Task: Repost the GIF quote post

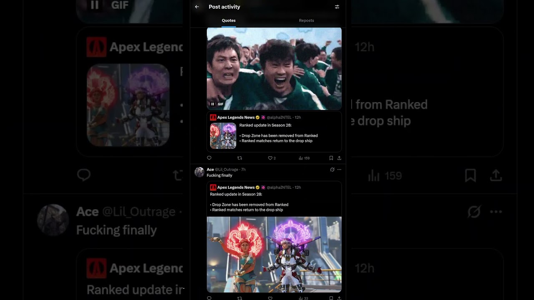Action: (239, 158)
